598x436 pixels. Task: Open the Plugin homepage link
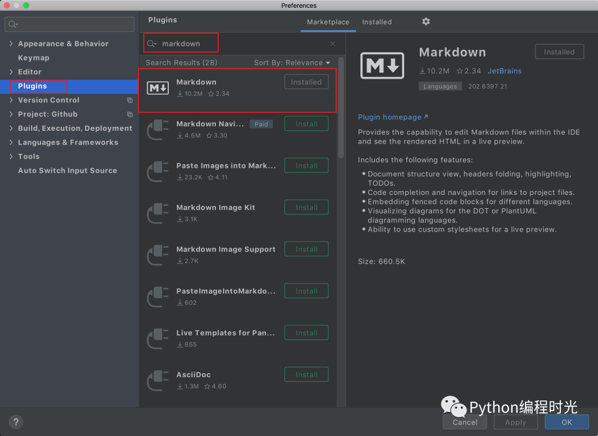(390, 117)
